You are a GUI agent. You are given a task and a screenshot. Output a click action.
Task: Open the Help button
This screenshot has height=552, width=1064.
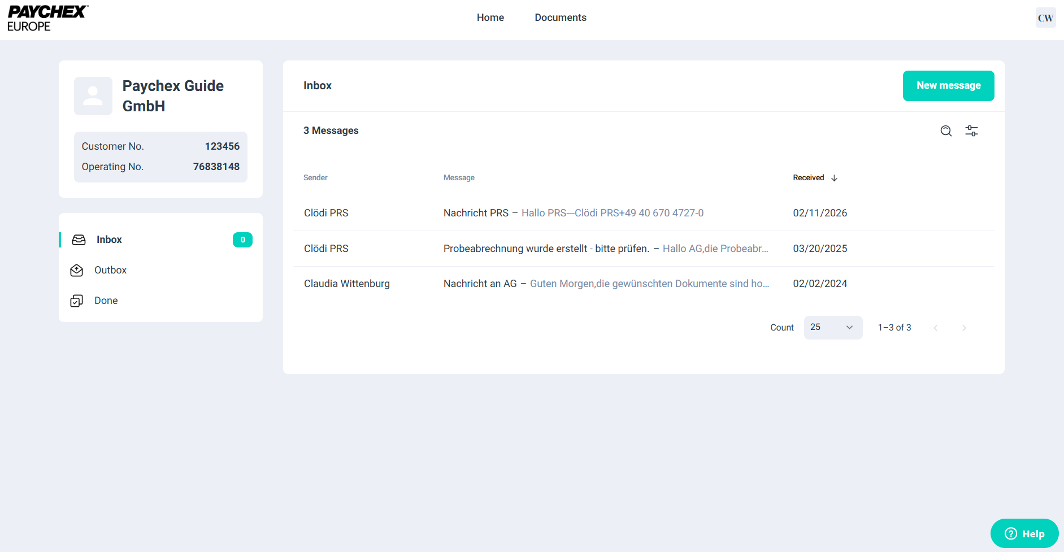(1024, 533)
